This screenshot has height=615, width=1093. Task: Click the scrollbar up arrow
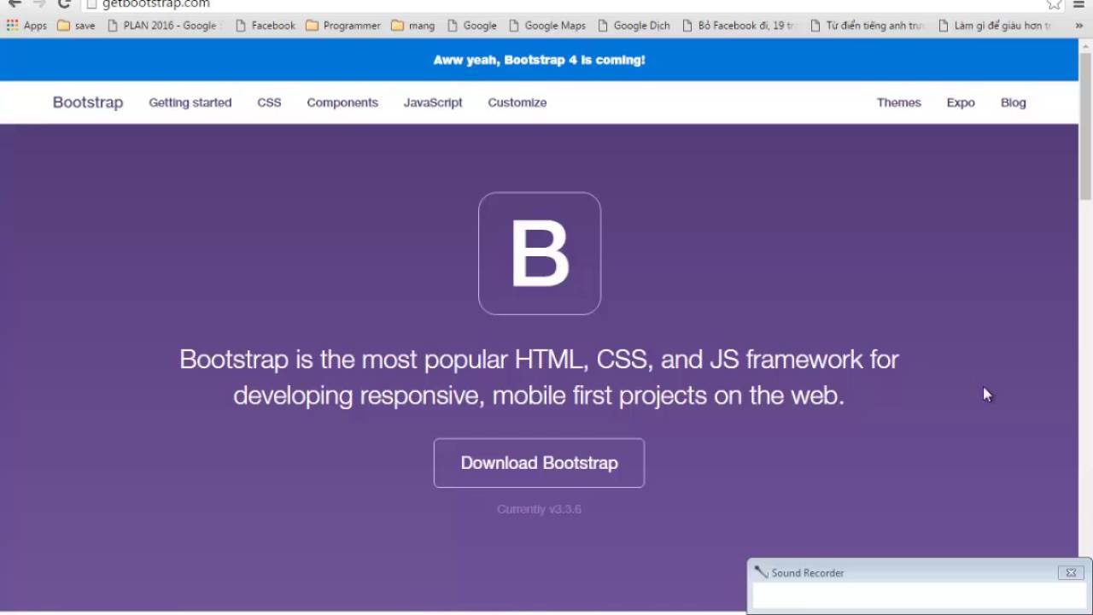[1085, 44]
